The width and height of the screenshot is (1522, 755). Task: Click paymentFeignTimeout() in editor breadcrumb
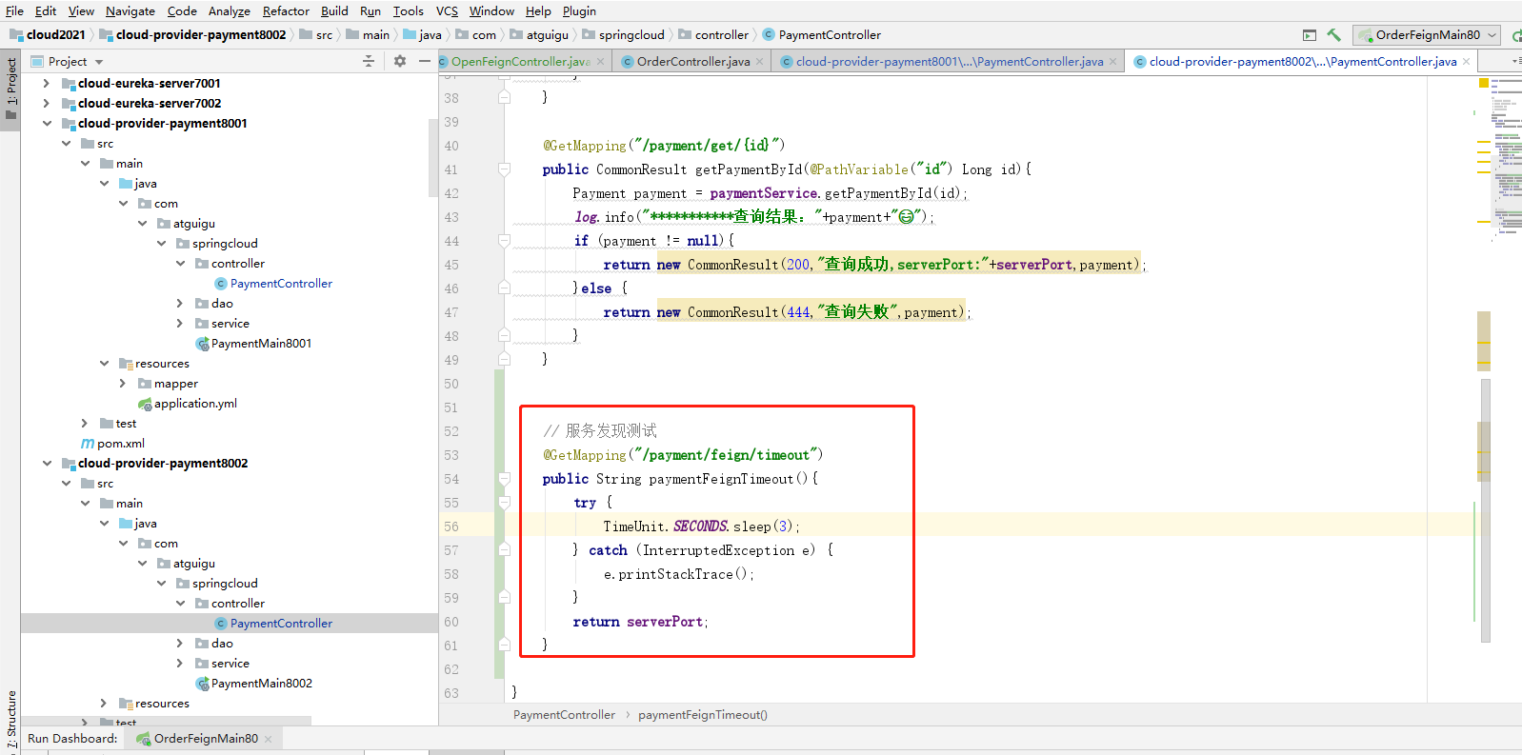[703, 714]
